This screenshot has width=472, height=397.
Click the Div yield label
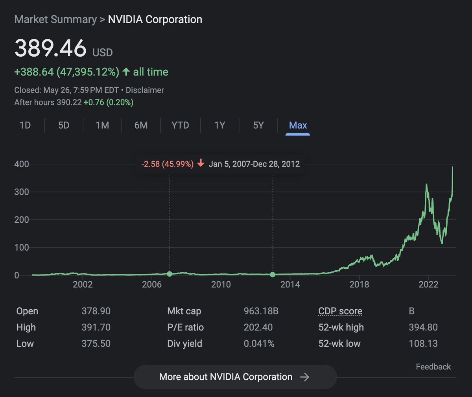pos(184,343)
